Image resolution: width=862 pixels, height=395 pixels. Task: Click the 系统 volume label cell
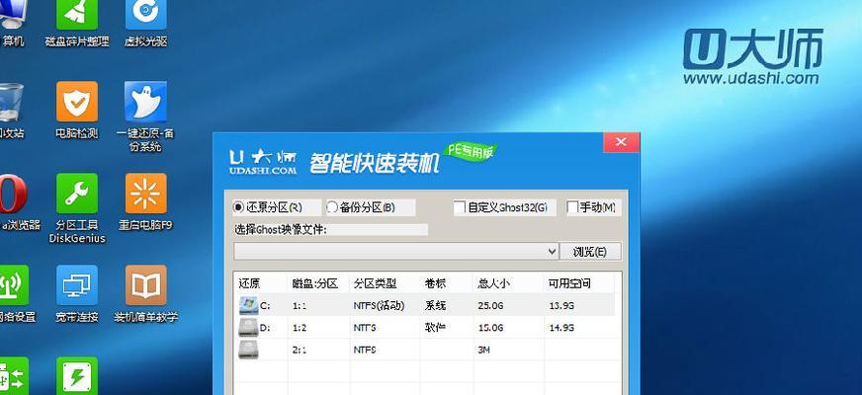tap(435, 305)
